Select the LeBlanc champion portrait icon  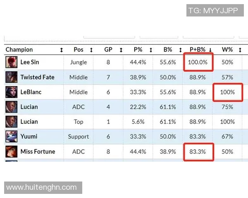[x=12, y=92]
